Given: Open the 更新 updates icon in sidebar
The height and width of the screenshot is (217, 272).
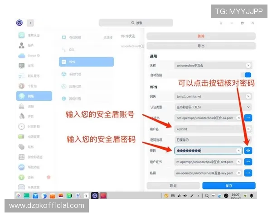Looking at the screenshot, I should (x=21, y=177).
